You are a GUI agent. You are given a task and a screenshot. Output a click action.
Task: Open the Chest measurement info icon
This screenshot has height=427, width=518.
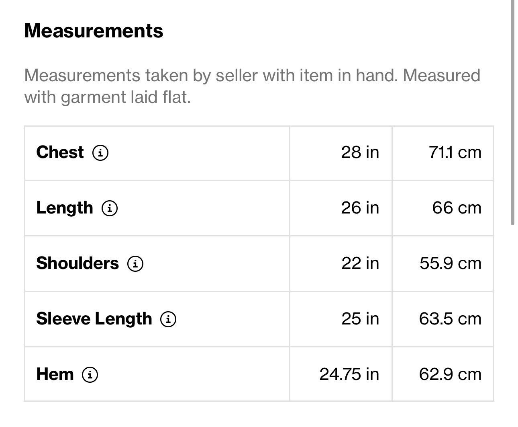[x=100, y=153]
